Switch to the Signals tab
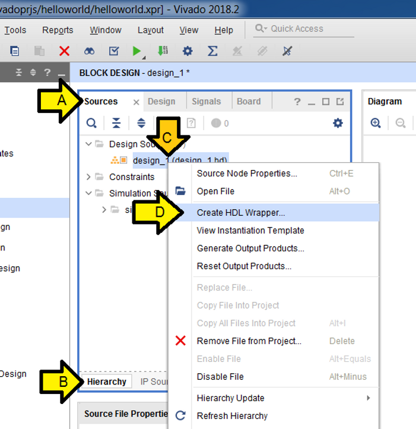The image size is (416, 429). (207, 102)
